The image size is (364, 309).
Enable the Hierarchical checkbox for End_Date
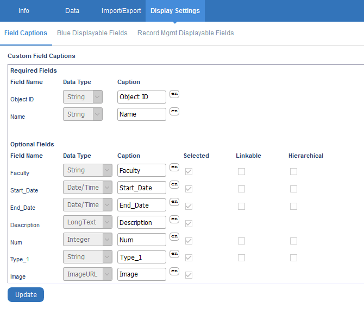pyautogui.click(x=294, y=207)
